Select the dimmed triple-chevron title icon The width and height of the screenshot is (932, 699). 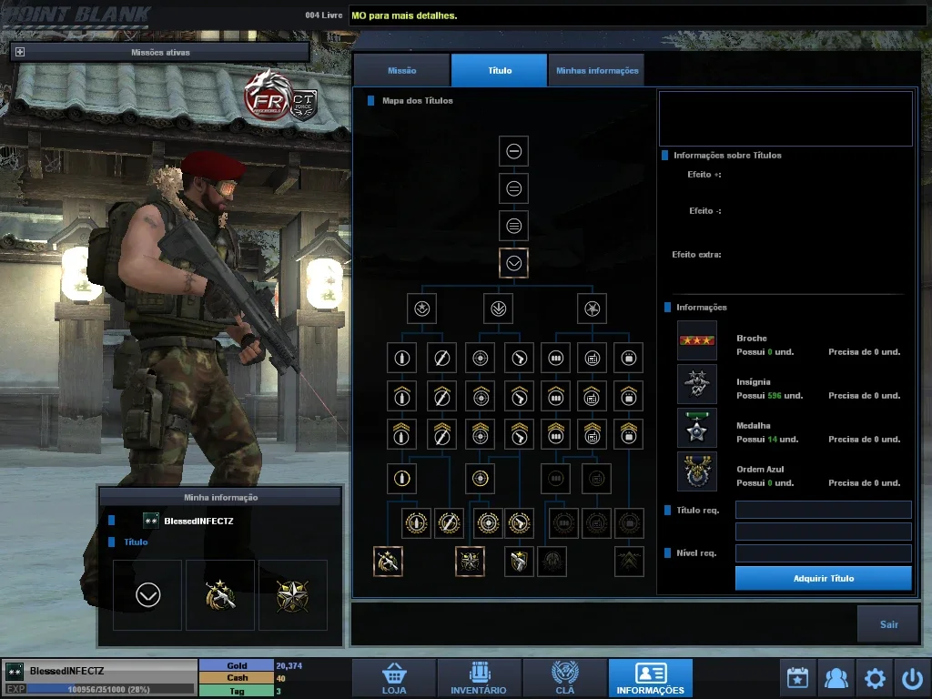tap(629, 562)
